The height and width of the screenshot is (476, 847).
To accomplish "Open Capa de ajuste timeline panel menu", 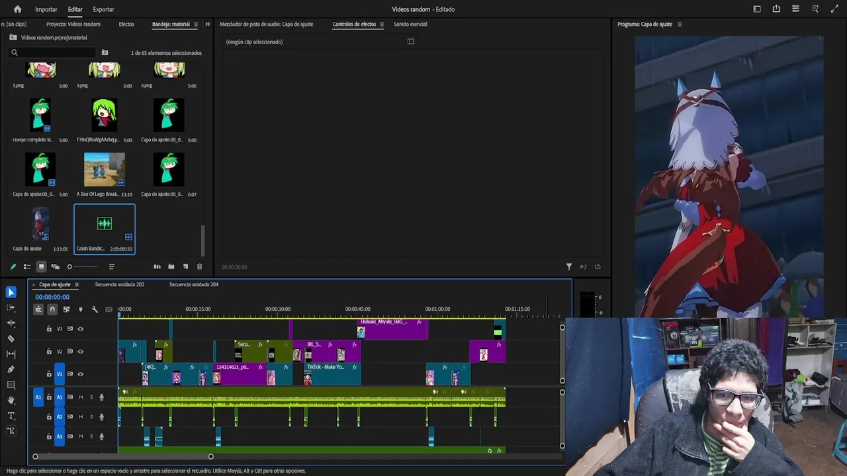I will click(76, 285).
